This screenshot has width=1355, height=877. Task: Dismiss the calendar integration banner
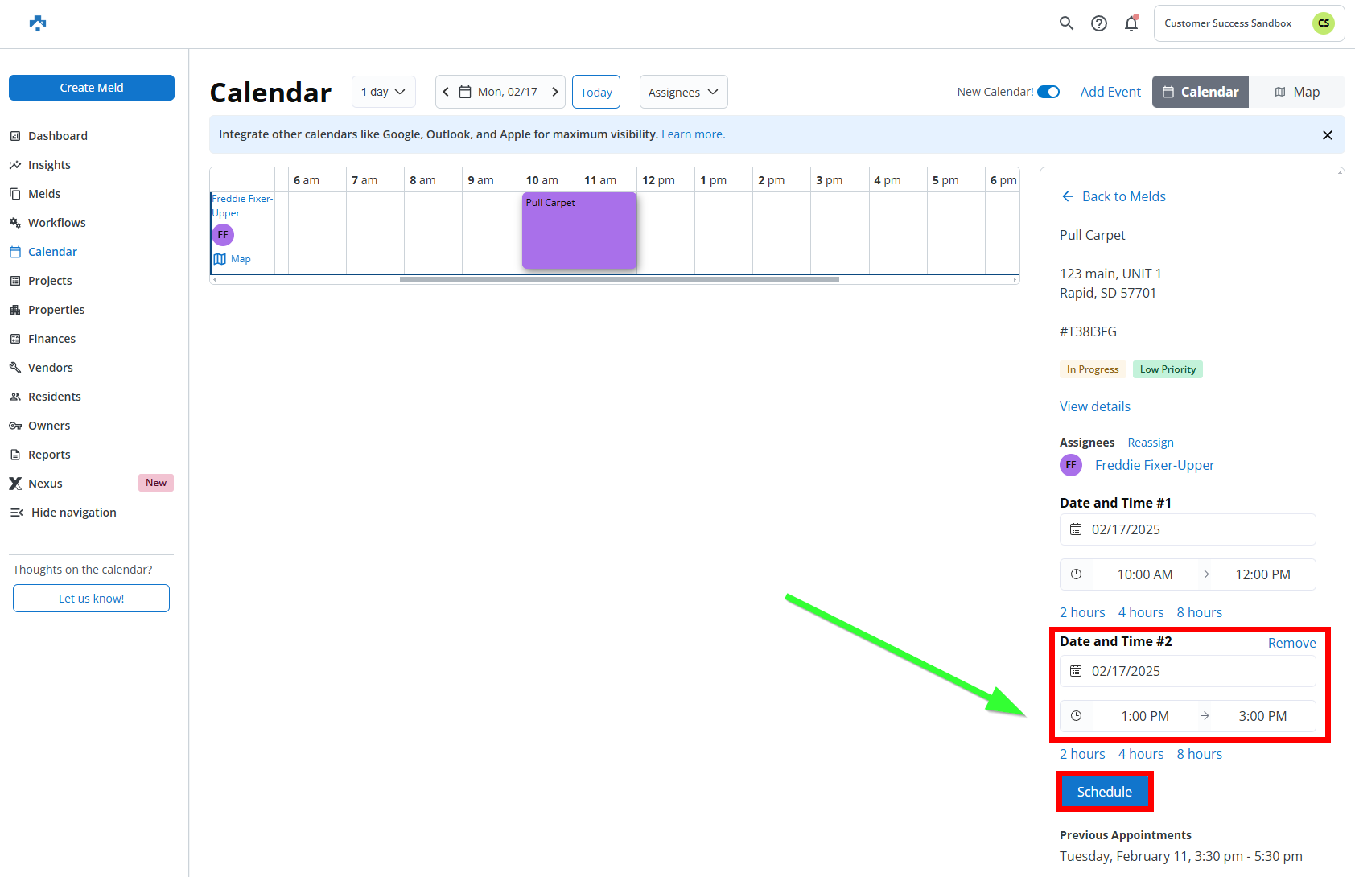[1327, 135]
